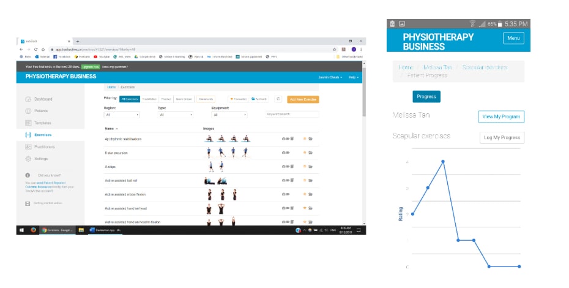
Task: Select the All Exercises filter
Action: click(x=130, y=99)
